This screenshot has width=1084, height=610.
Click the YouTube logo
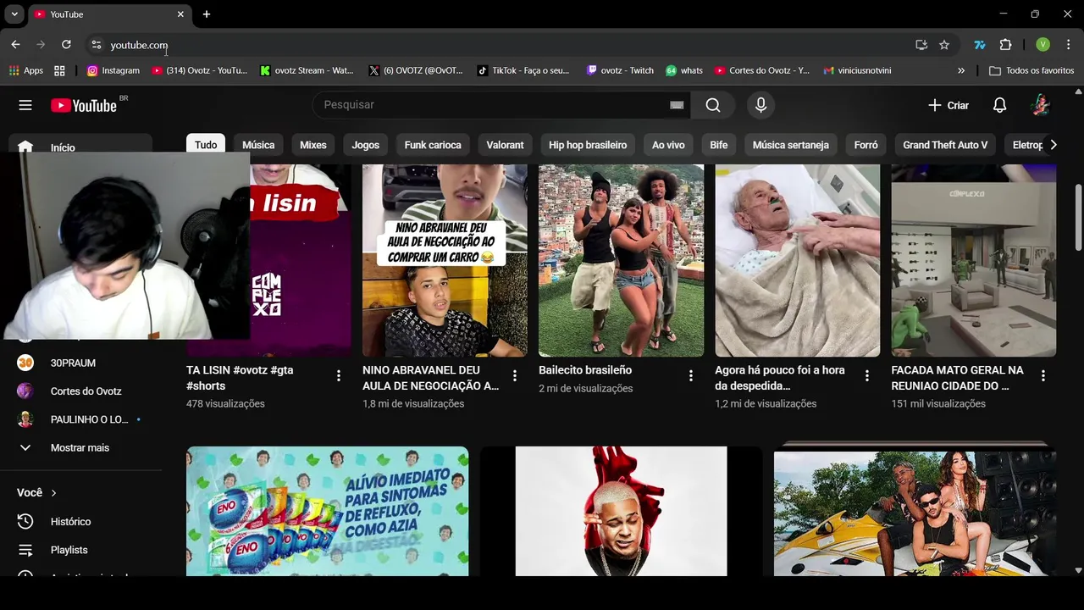[x=83, y=105]
